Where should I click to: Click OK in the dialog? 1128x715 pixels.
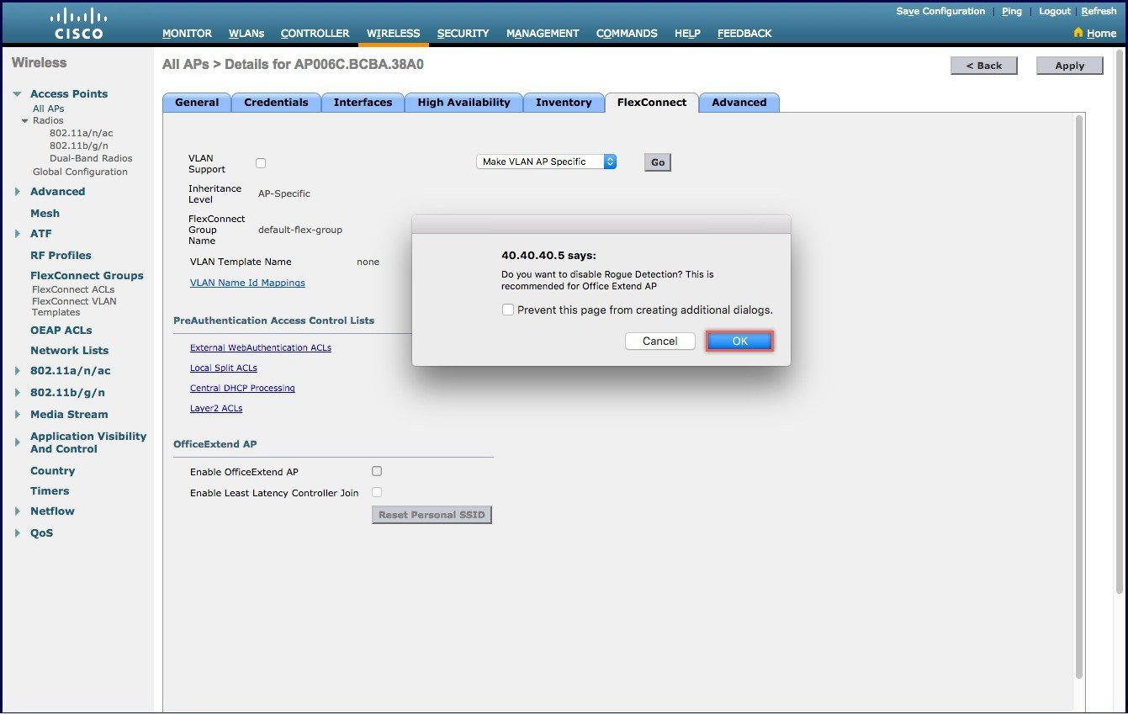tap(739, 341)
